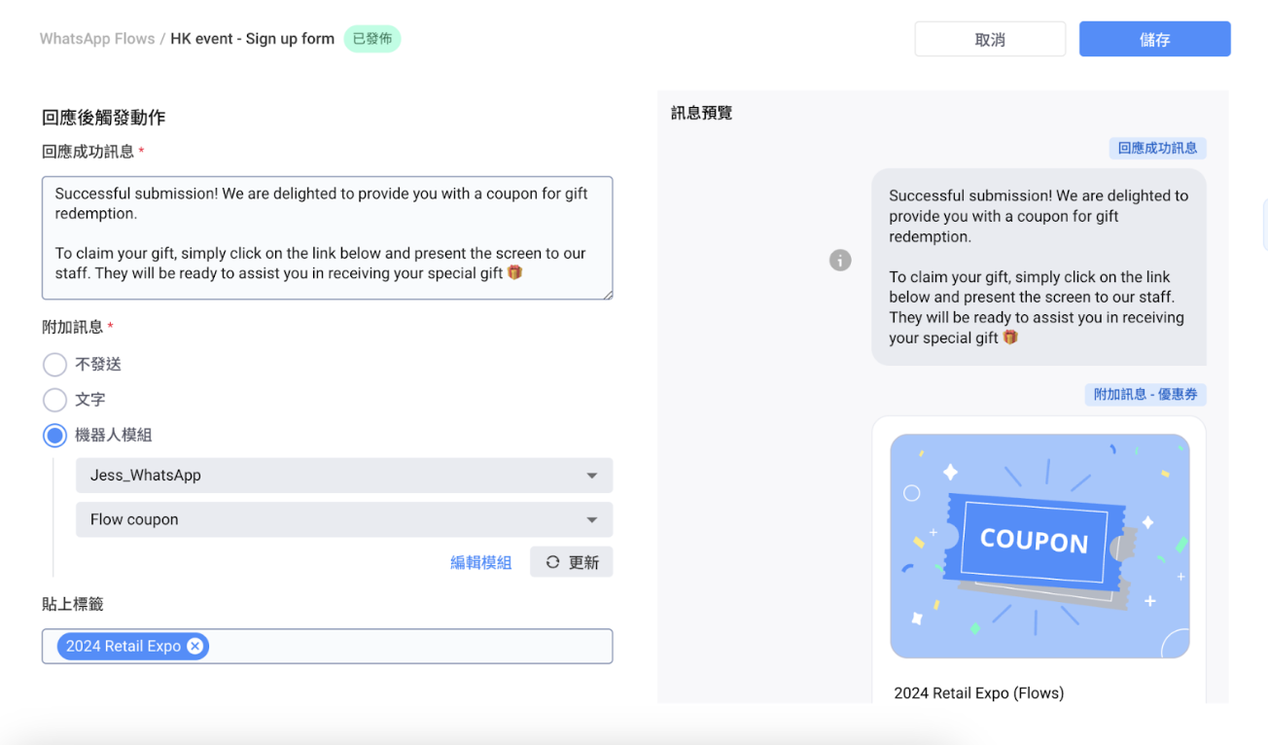Click the 更新 refresh button
Image resolution: width=1268 pixels, height=745 pixels.
coord(572,562)
